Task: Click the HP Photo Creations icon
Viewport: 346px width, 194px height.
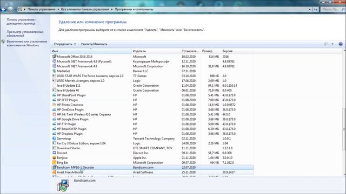Action: click(54, 105)
